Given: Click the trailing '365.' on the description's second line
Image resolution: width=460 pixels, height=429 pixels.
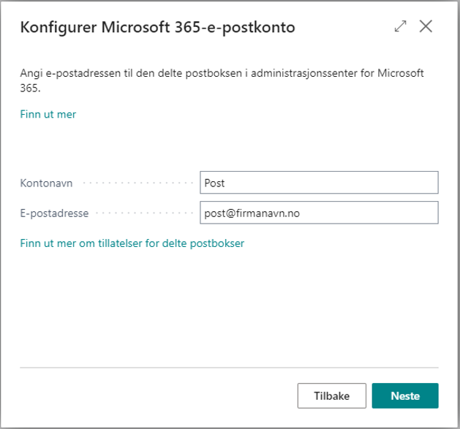Looking at the screenshot, I should 29,87.
